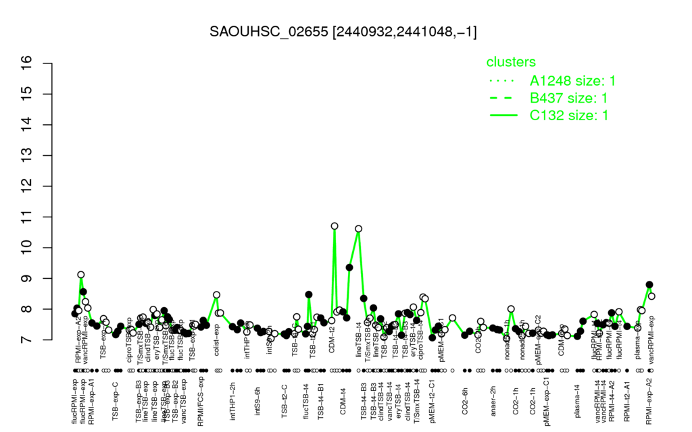Screen dimensions: 692x432
Task: Click the 'RPMI/FCS-exp' axis label
Action: click(200, 402)
